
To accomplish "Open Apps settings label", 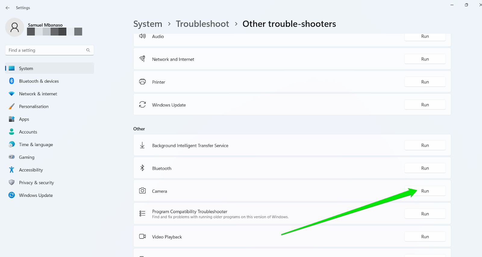I will coord(24,119).
